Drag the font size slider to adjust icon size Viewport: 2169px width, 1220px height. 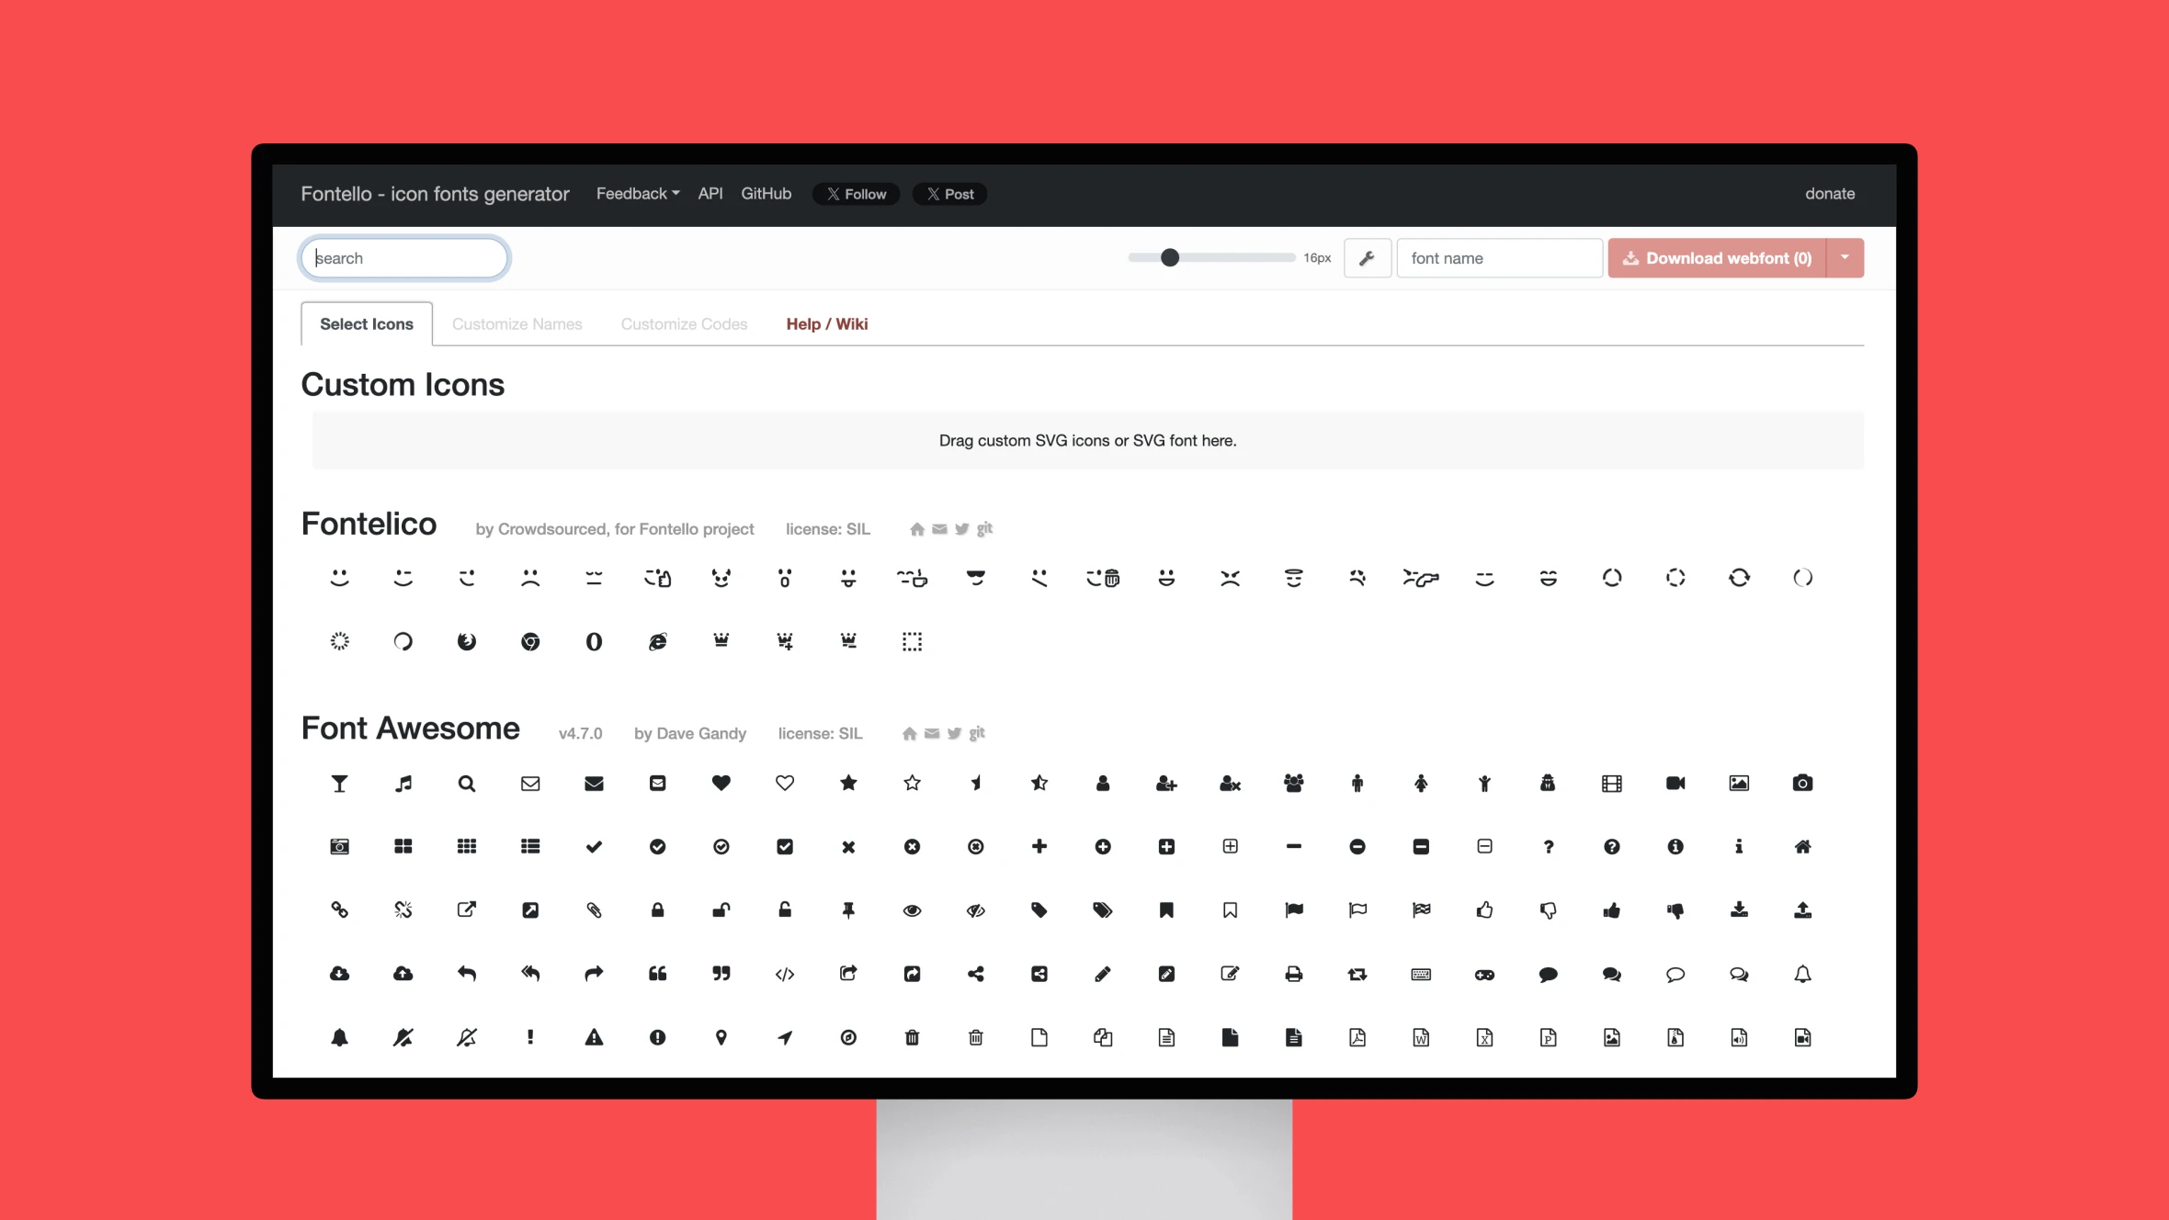pyautogui.click(x=1171, y=258)
